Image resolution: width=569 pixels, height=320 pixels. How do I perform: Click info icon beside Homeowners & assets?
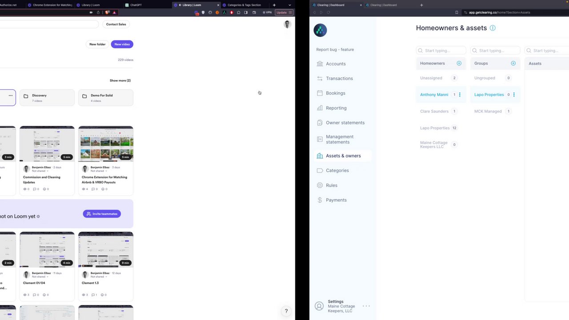click(493, 28)
